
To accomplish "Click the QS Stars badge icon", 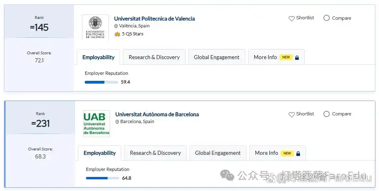I will [117, 34].
